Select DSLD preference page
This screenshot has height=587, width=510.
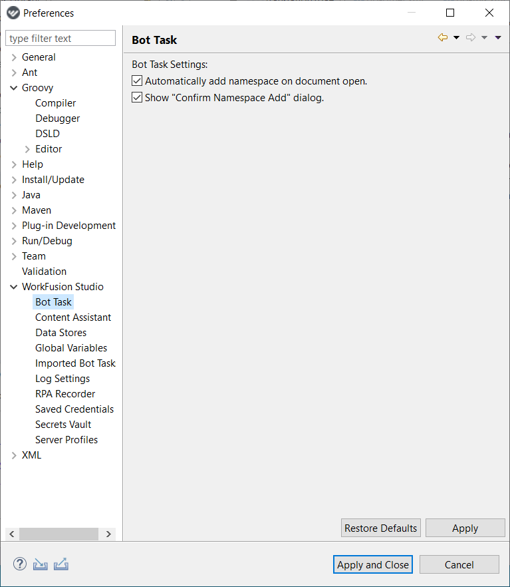[47, 134]
